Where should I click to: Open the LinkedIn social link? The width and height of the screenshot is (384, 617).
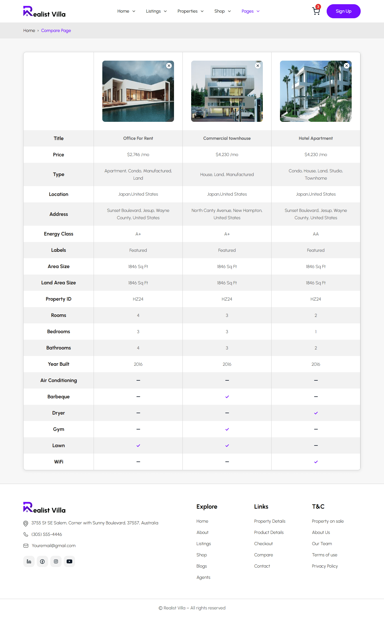coord(29,561)
